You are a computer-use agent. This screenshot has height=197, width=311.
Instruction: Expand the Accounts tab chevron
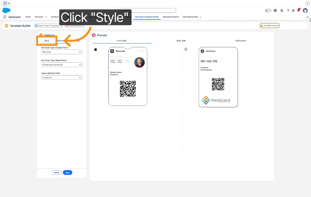pyautogui.click(x=46, y=17)
